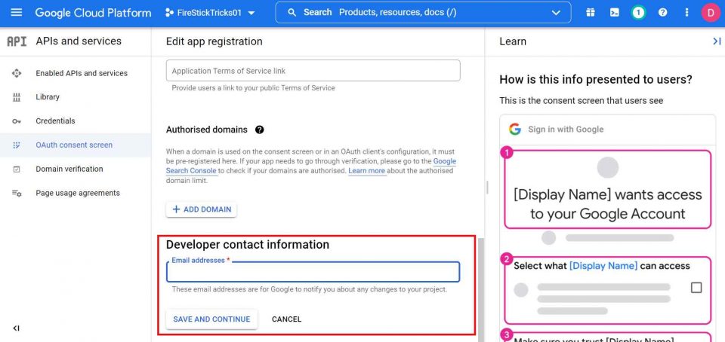Open the three-dot settings menu
The image size is (725, 342).
coord(686,13)
